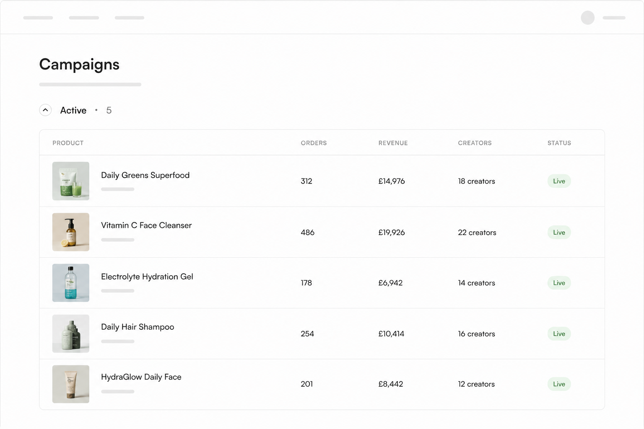
Task: Open the HydraGlow Daily Face thumbnail
Action: click(71, 384)
